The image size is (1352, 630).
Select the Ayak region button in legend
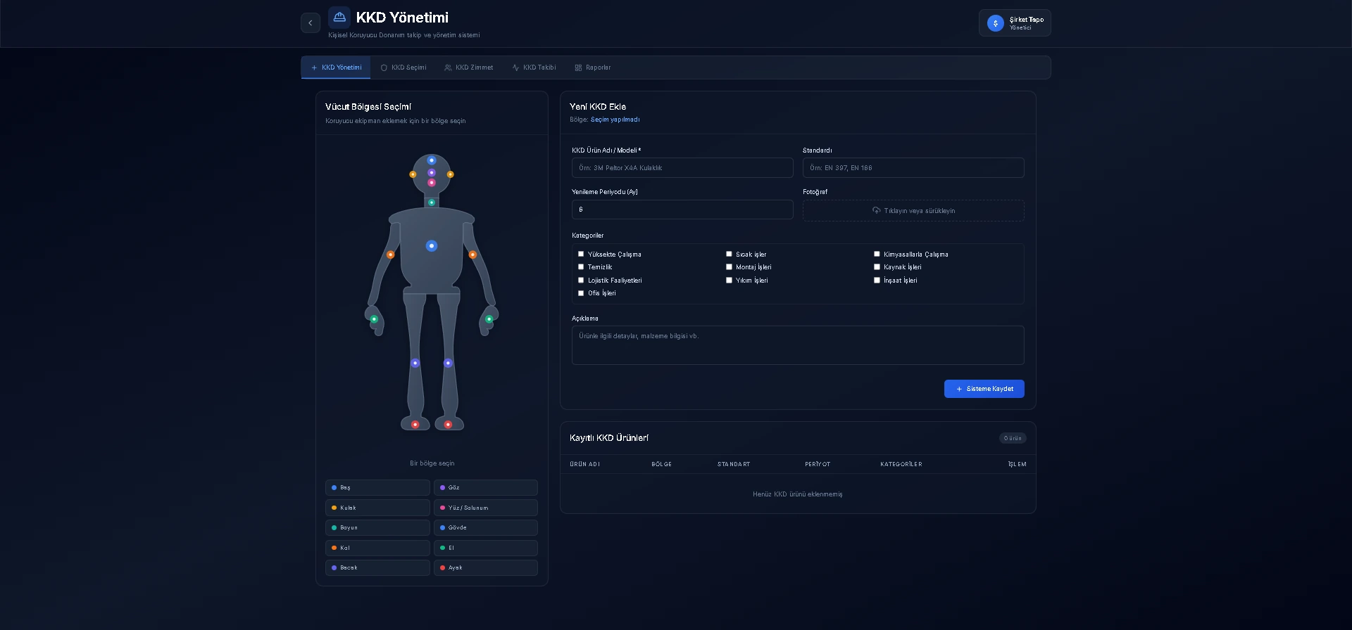coord(485,567)
